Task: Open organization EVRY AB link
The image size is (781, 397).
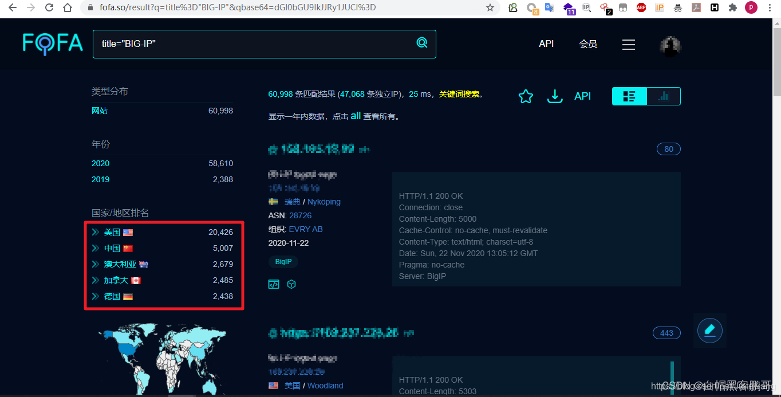Action: point(306,229)
